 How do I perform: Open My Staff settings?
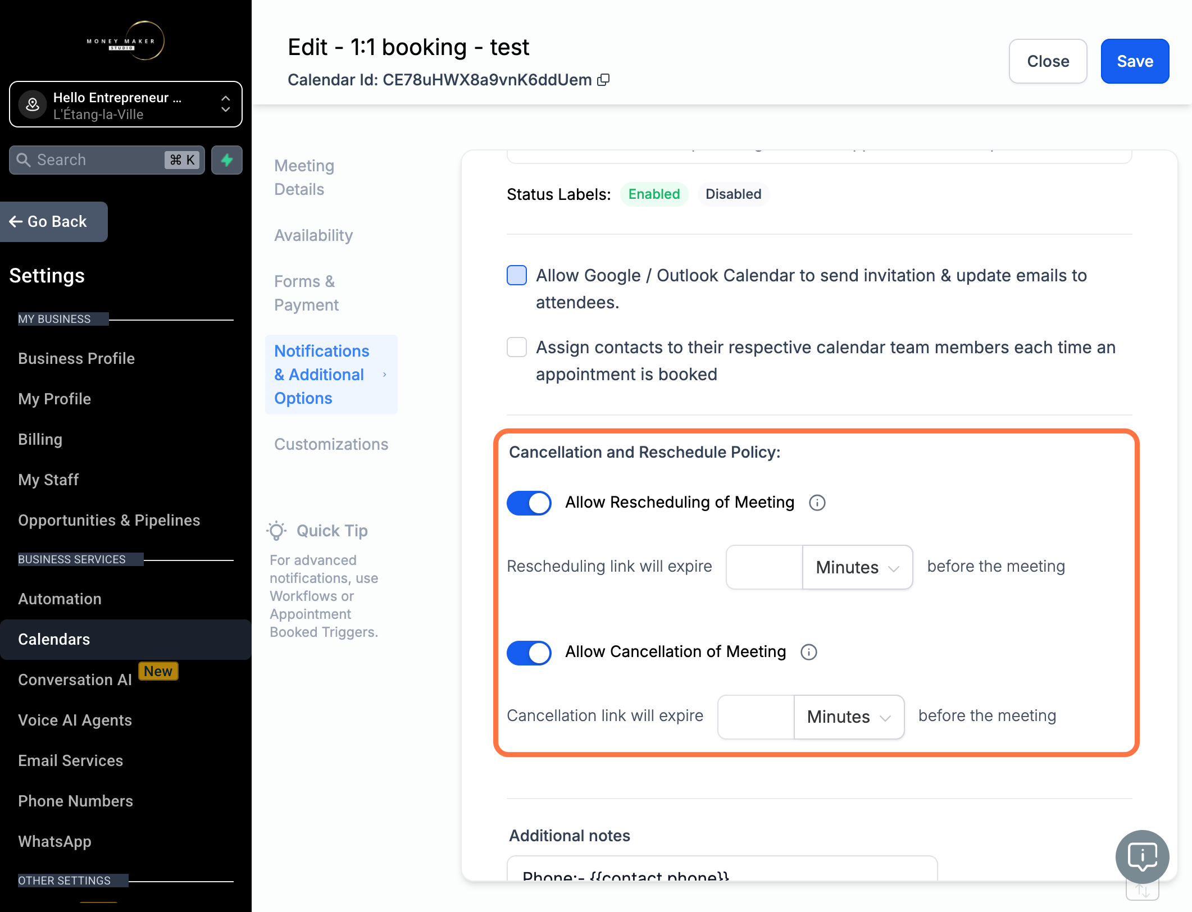(48, 480)
